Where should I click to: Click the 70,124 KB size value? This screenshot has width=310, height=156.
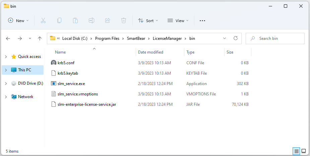click(240, 104)
